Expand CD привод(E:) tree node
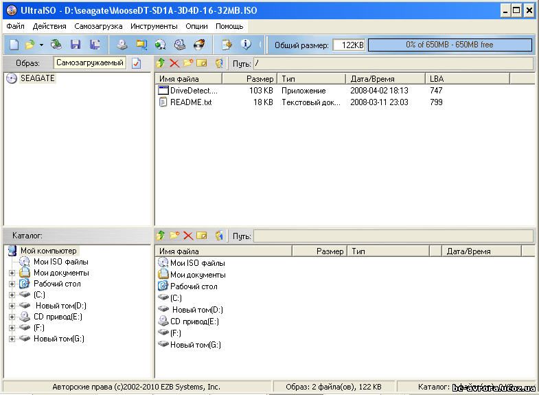Image resolution: width=539 pixels, height=395 pixels. 12,317
